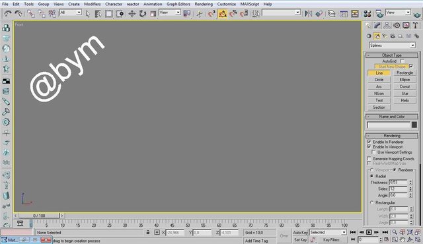Viewport: 423px width, 244px height.
Task: Open the All selection filter dropdown
Action: click(71, 13)
